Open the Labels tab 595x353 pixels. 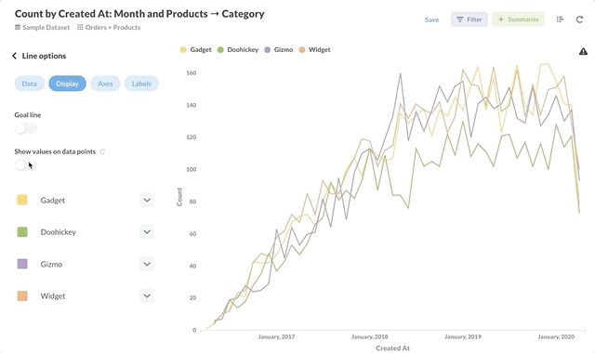click(x=141, y=84)
